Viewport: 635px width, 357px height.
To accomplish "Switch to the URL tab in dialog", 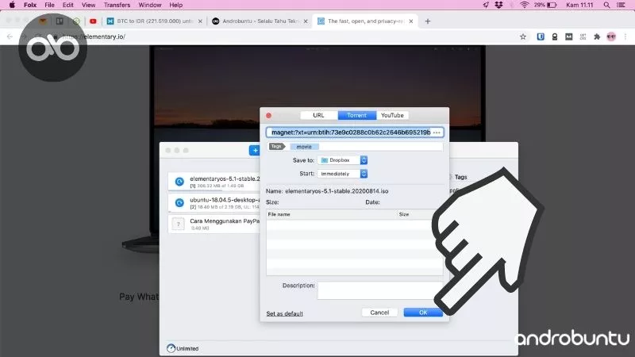I will click(319, 115).
